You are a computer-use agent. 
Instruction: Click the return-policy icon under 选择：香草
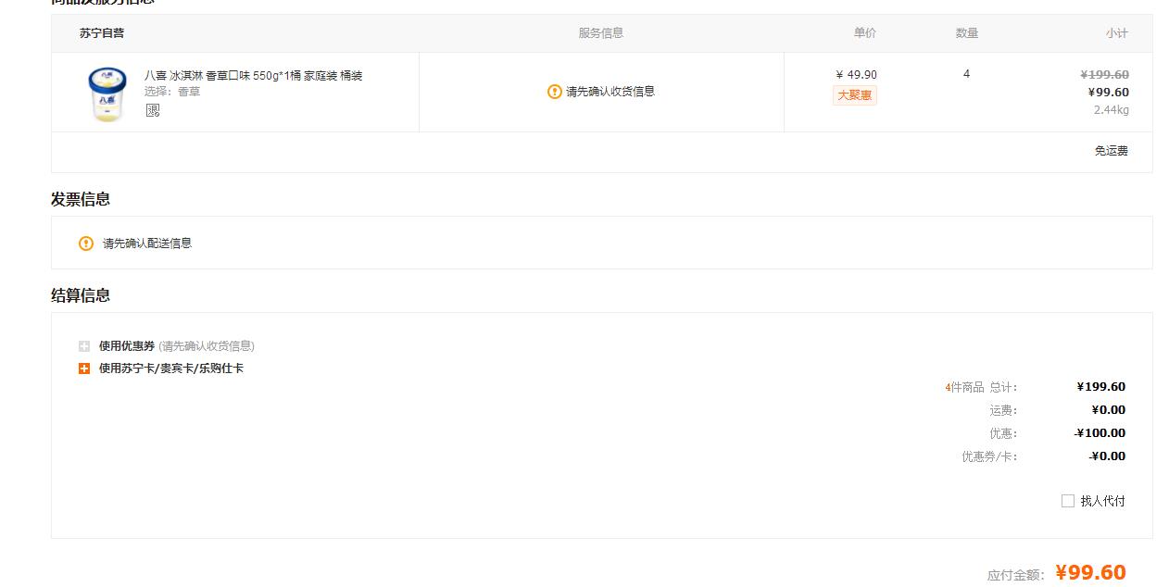[153, 110]
